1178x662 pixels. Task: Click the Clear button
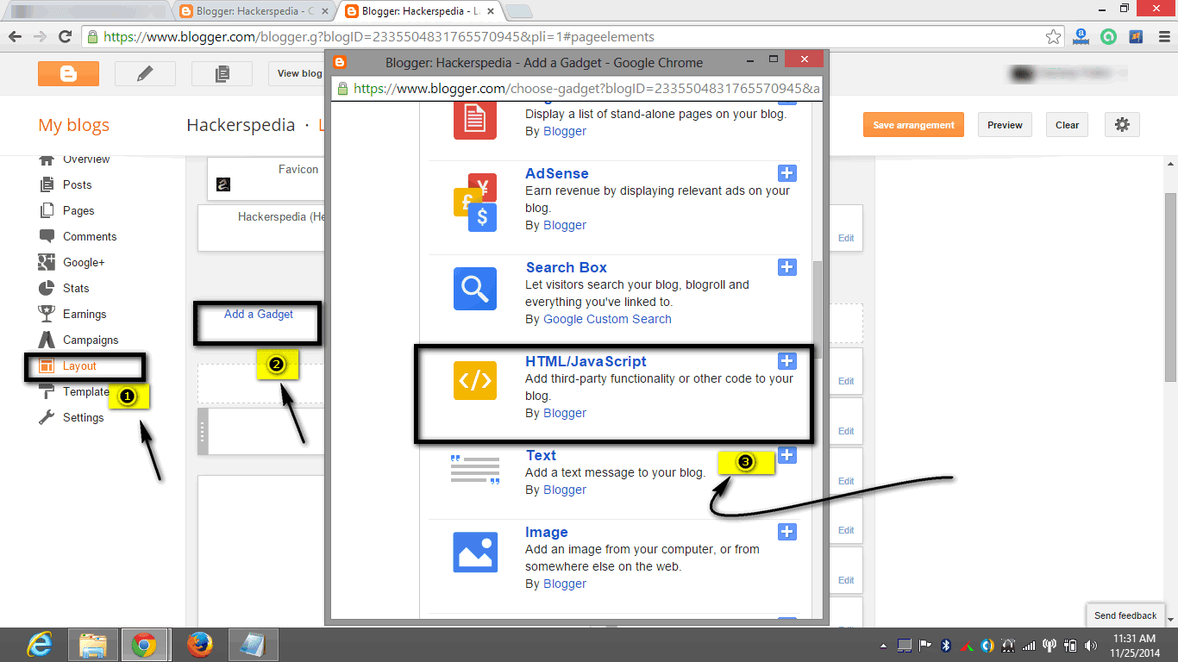coord(1067,125)
